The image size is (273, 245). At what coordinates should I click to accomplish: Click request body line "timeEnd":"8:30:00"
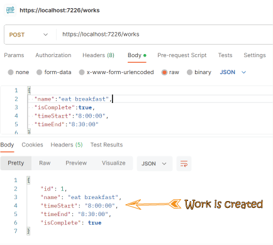(66, 124)
